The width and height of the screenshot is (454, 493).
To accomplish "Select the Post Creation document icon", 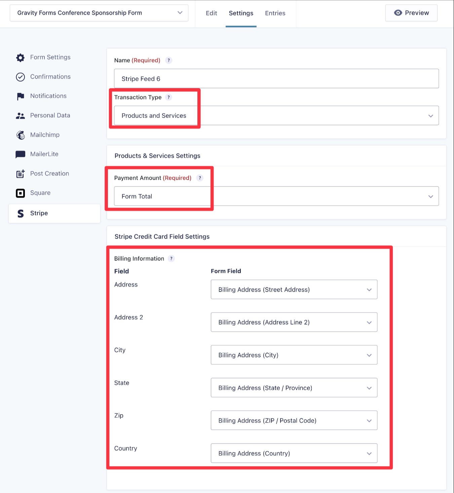I will pyautogui.click(x=20, y=174).
